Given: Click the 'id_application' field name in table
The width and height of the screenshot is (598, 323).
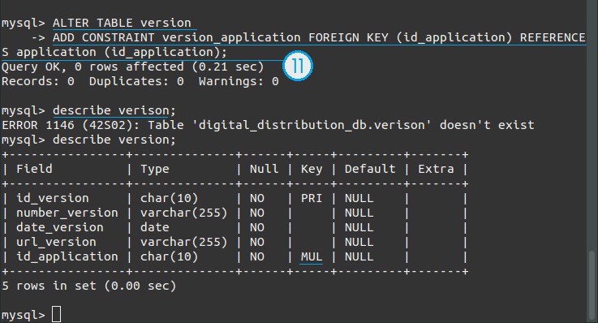Looking at the screenshot, I should pos(67,256).
